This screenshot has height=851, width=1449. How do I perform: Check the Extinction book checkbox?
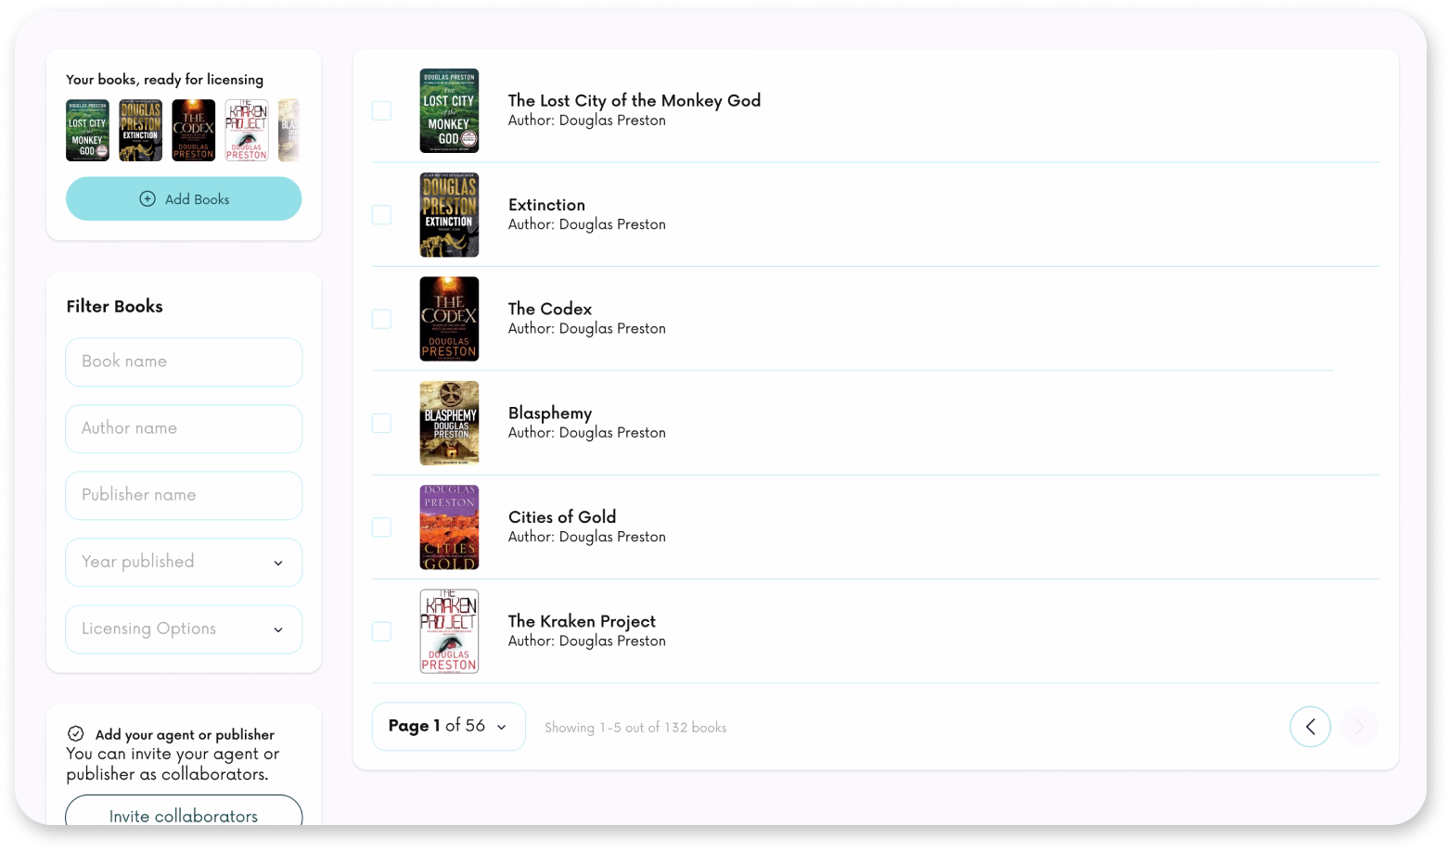pyautogui.click(x=381, y=214)
